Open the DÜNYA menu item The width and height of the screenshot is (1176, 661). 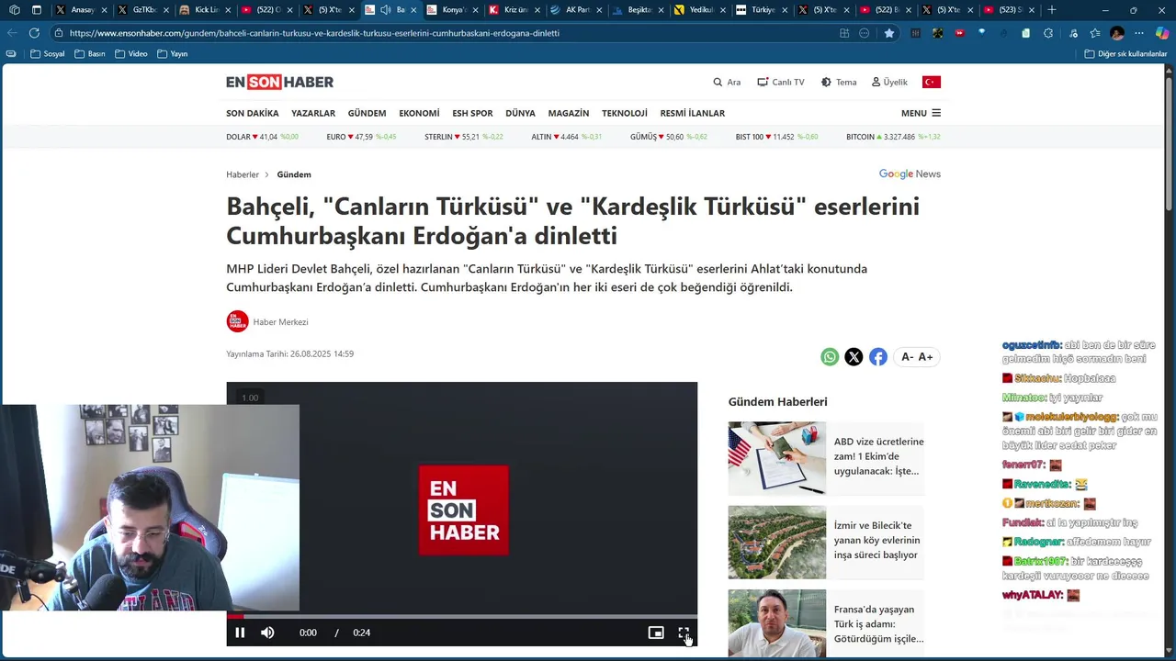520,113
